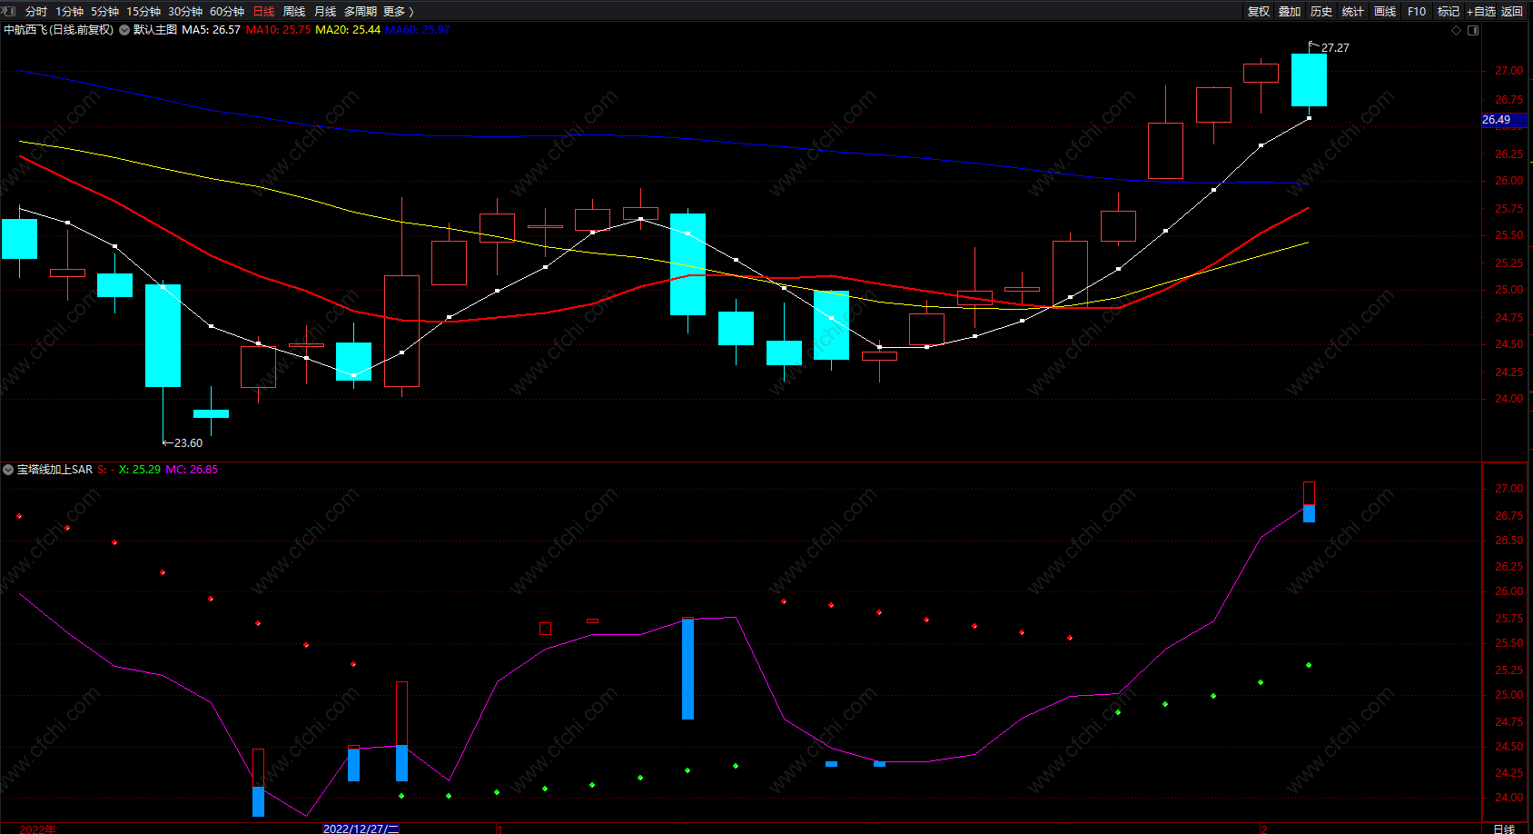Click the lowest cyan candle above the 23.60 label
This screenshot has height=834, width=1533.
(x=211, y=413)
